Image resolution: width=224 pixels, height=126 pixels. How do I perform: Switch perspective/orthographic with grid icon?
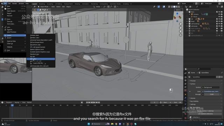(181, 35)
